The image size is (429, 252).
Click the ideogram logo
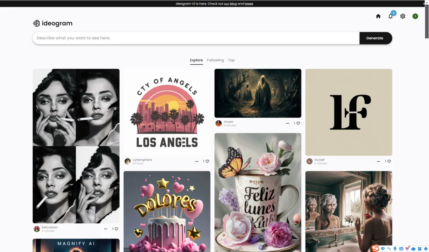coord(53,23)
